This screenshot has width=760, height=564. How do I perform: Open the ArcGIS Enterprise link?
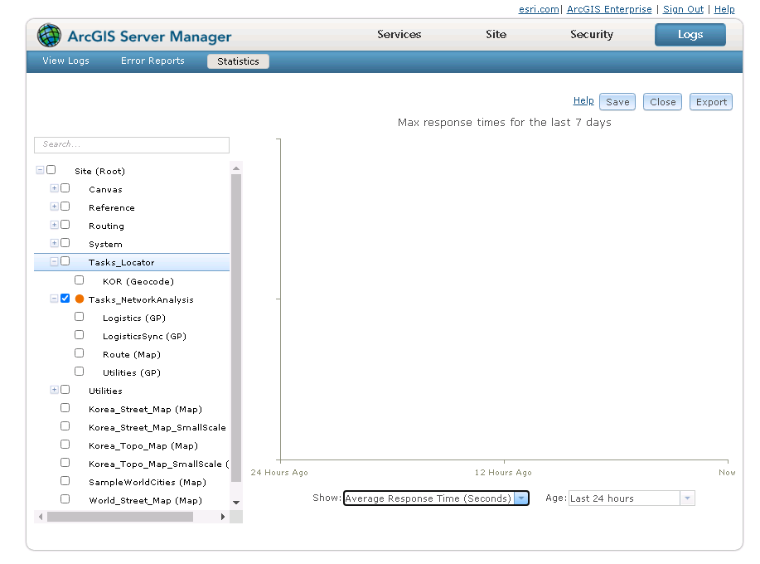tap(609, 9)
